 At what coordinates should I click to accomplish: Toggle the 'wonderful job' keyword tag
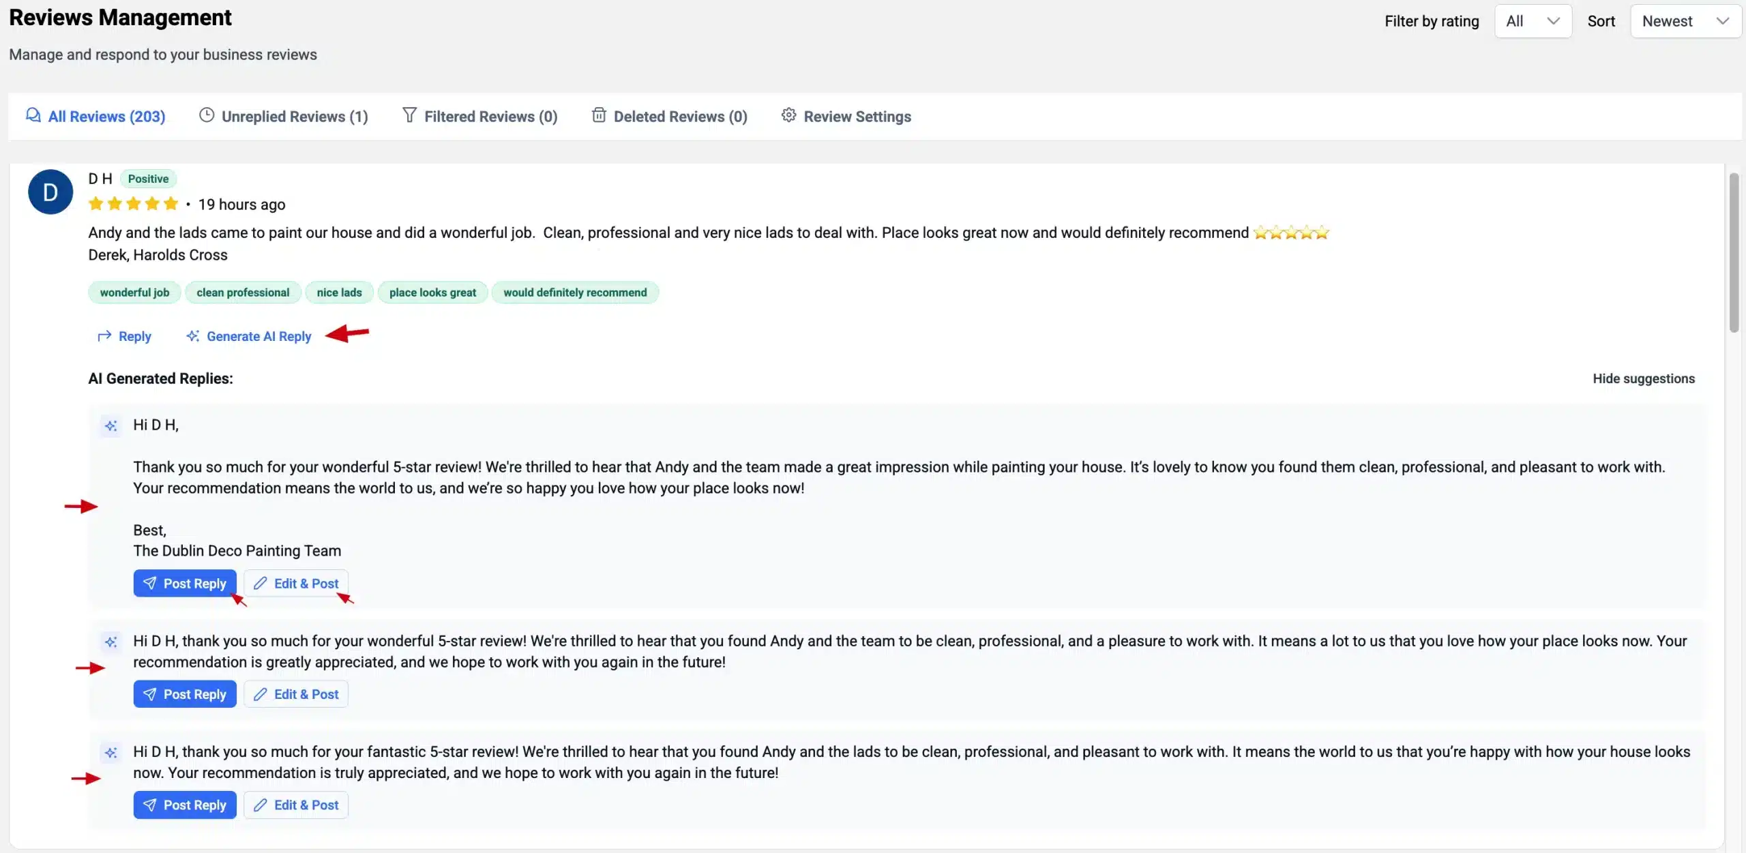(x=134, y=292)
